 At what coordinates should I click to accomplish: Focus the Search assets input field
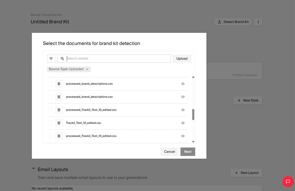(117, 58)
